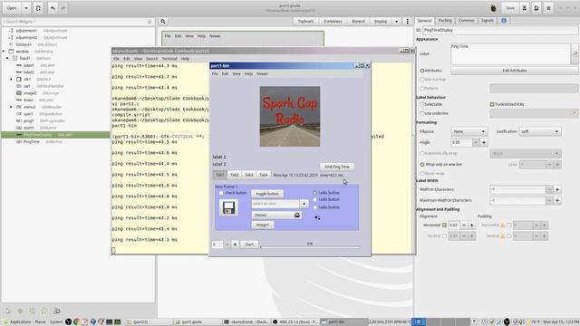Screen dimensions: 580x326
Task: Focus the Search Widgets field
Action: [x=78, y=22]
